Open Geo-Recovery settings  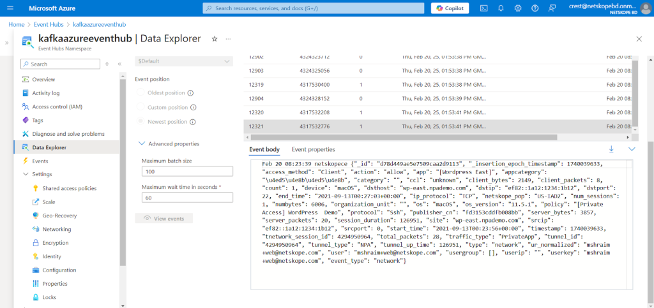(x=59, y=216)
